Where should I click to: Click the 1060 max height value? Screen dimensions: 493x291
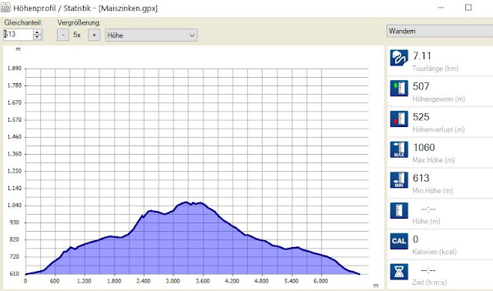click(424, 147)
